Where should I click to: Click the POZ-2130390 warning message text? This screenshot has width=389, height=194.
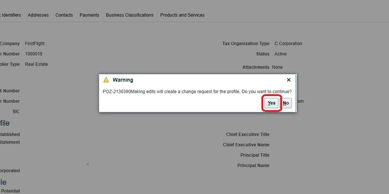[197, 92]
